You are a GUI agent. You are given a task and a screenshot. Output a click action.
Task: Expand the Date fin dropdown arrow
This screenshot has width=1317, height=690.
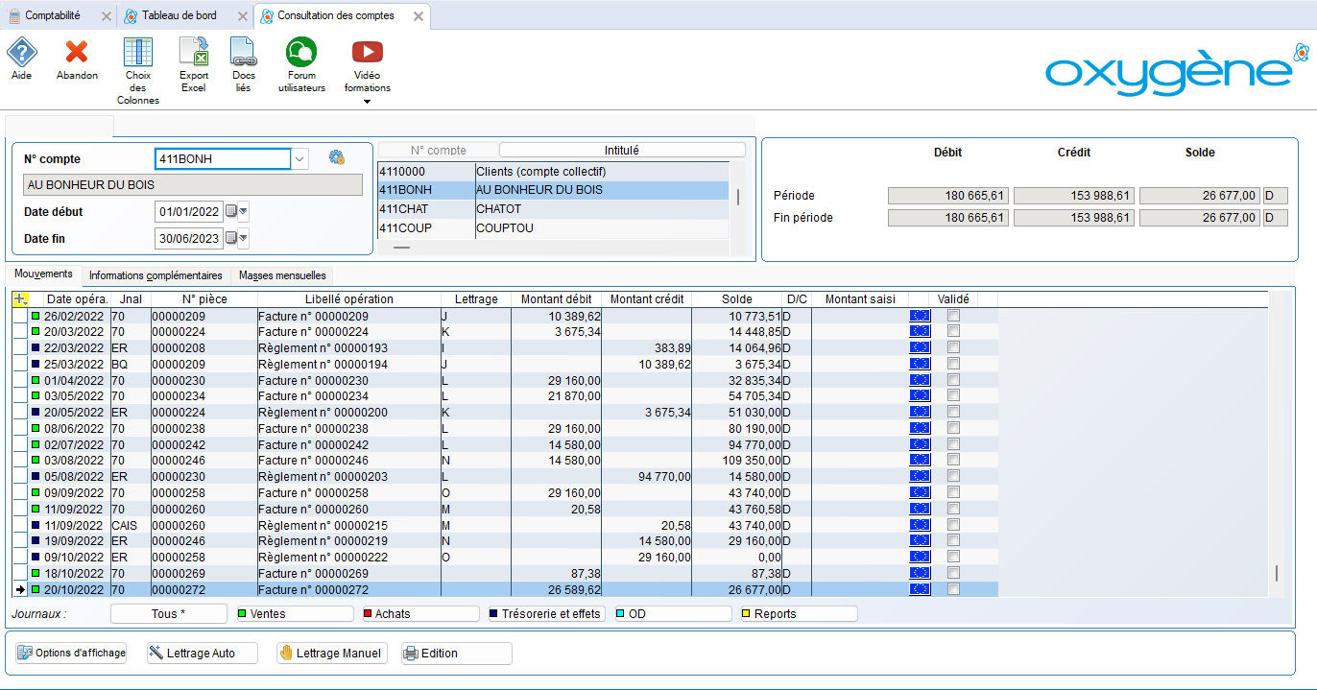coord(243,239)
